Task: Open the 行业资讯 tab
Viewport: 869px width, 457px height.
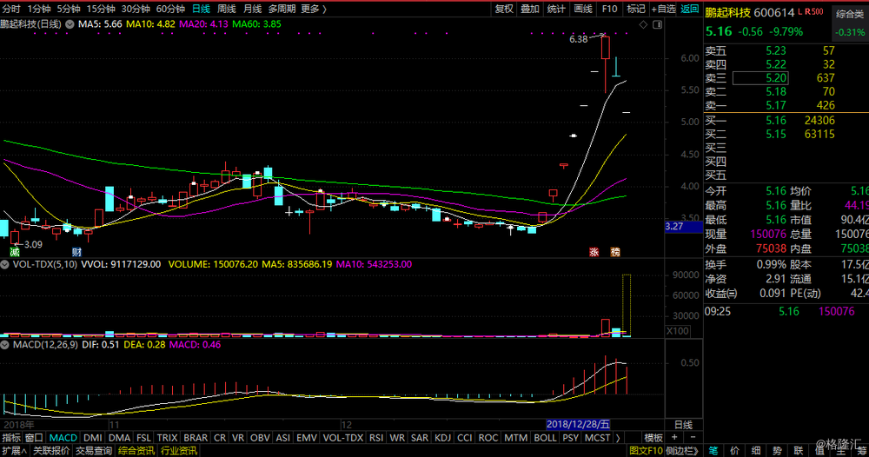Action: (178, 451)
